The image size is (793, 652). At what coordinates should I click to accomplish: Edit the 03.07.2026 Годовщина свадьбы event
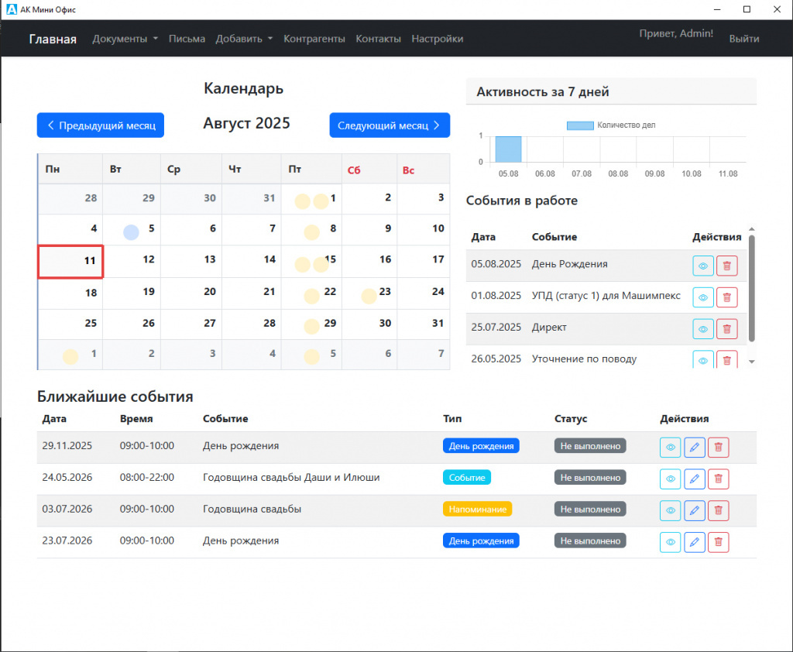click(x=695, y=510)
